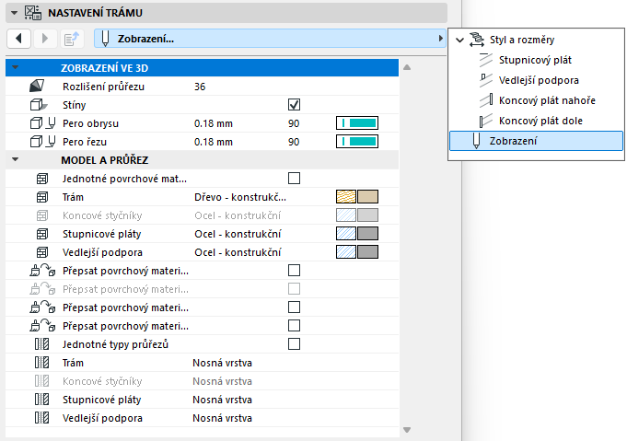Click the Rozlišení průřezu icon
627x441 pixels.
(x=37, y=86)
